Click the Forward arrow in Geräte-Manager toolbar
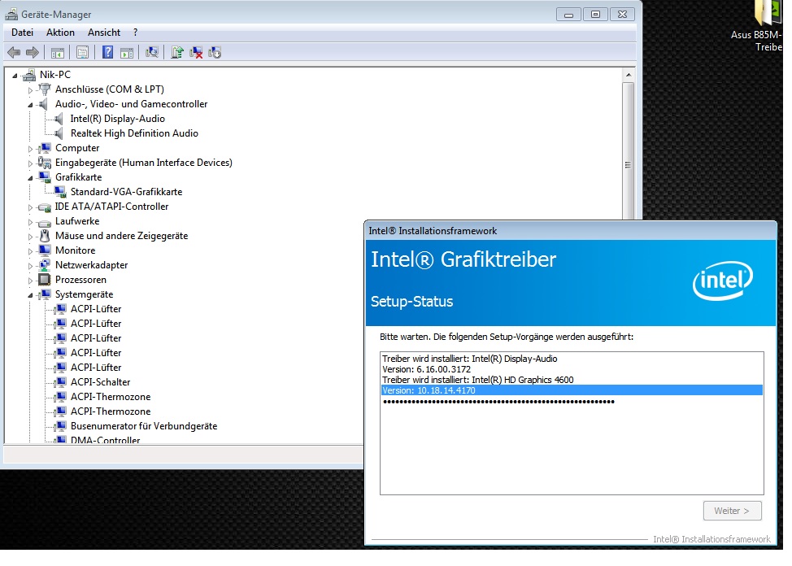This screenshot has width=792, height=566. [x=33, y=53]
